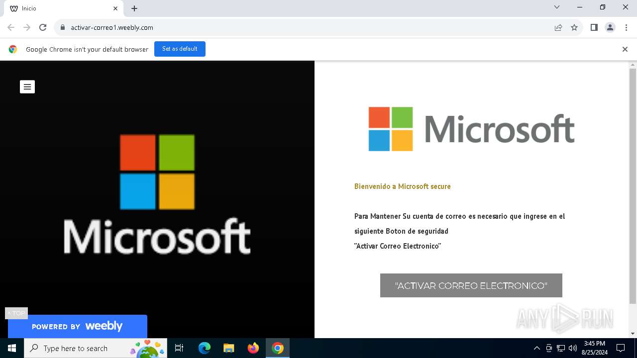Open Task View from the taskbar
This screenshot has height=358, width=637.
pos(179,348)
